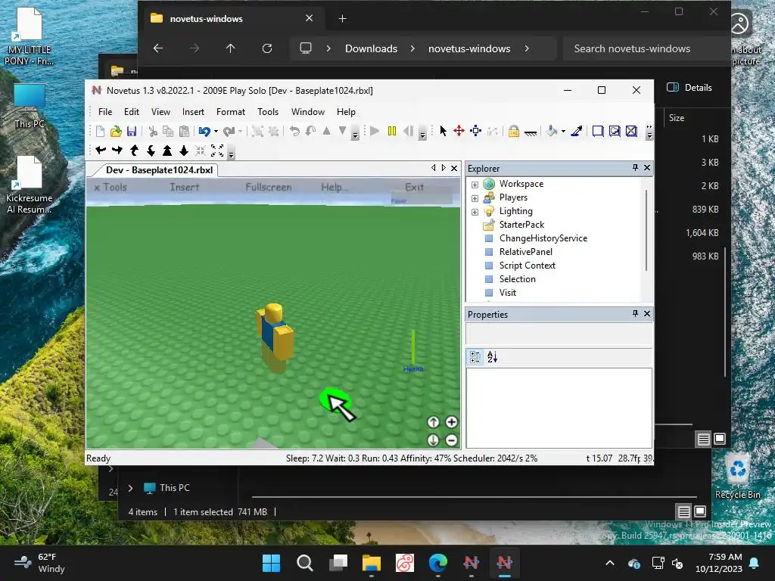The image size is (775, 581).
Task: Expand This PC in File Explorer sidebar
Action: coord(130,488)
